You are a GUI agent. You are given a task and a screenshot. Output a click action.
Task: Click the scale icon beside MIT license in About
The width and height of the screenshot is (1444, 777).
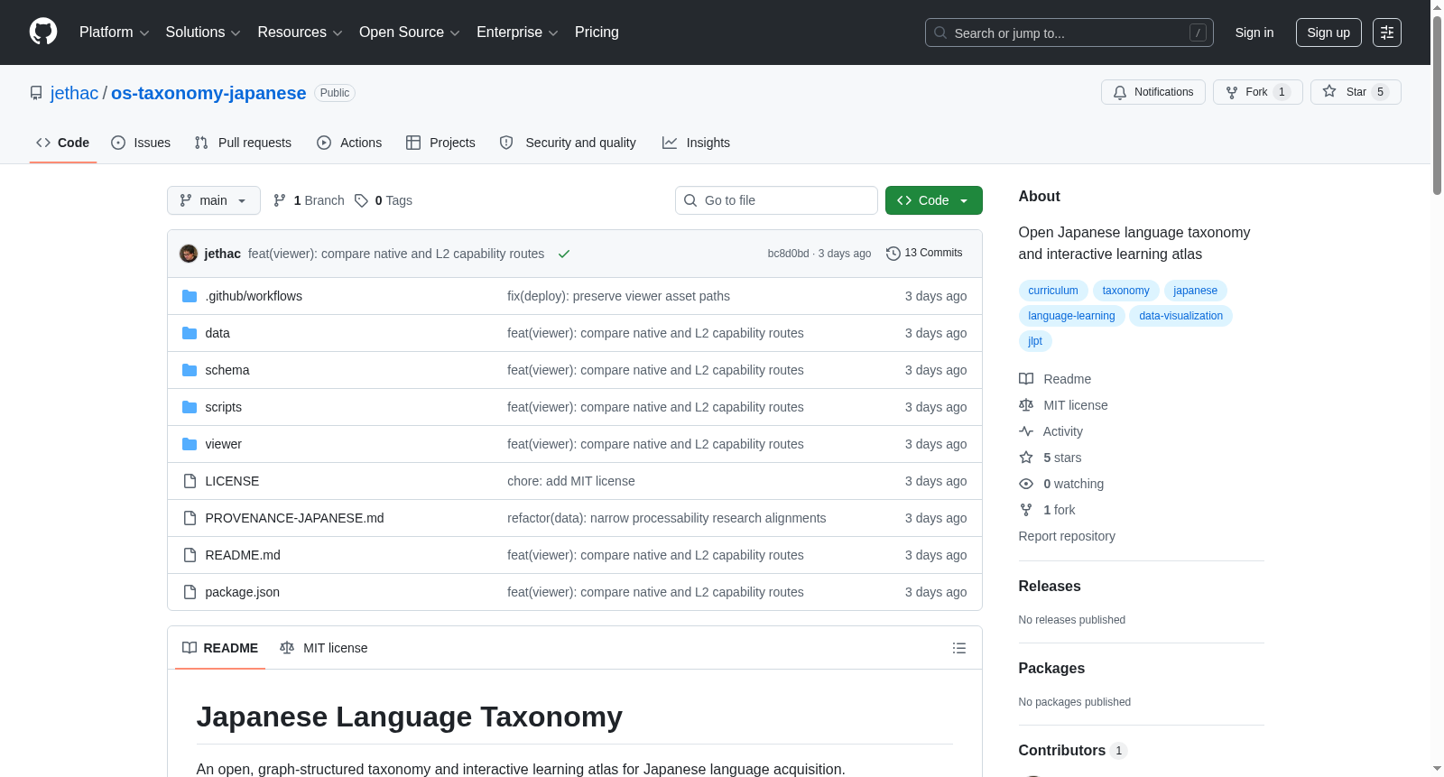pos(1026,405)
